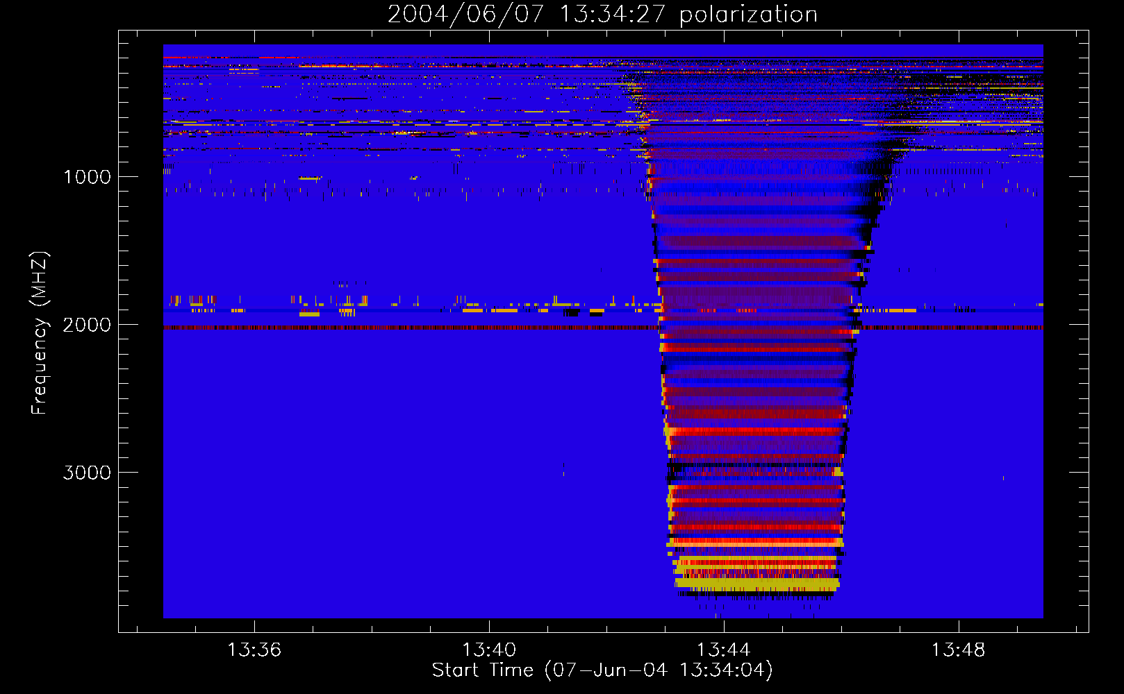Viewport: 1124px width, 694px height.
Task: Click the 13:48 time axis label
Action: 958,650
